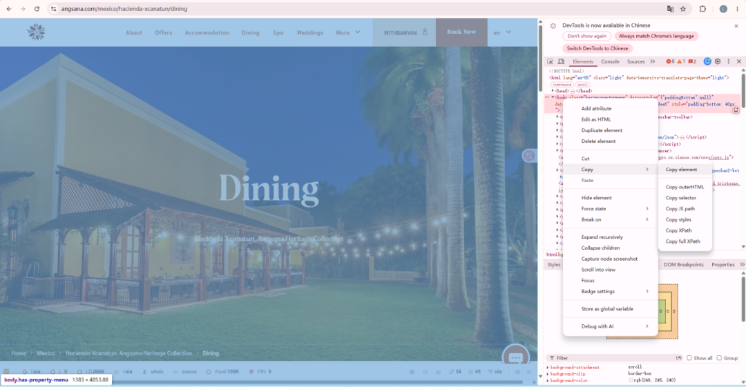
Task: Open the chat bubble widget on page
Action: tap(516, 357)
